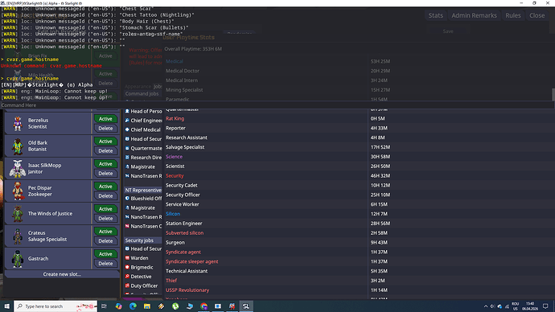The image size is (555, 312).
Task: Click the Research Director job icon
Action: coord(127,158)
